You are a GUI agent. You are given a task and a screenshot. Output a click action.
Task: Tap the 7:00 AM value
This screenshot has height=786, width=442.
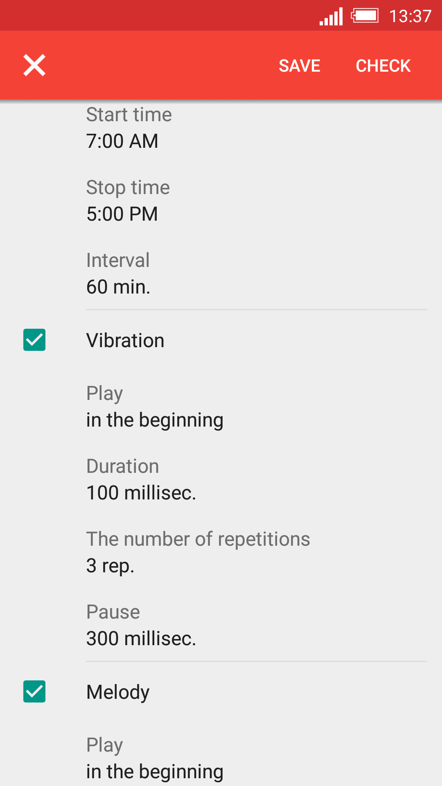click(122, 141)
